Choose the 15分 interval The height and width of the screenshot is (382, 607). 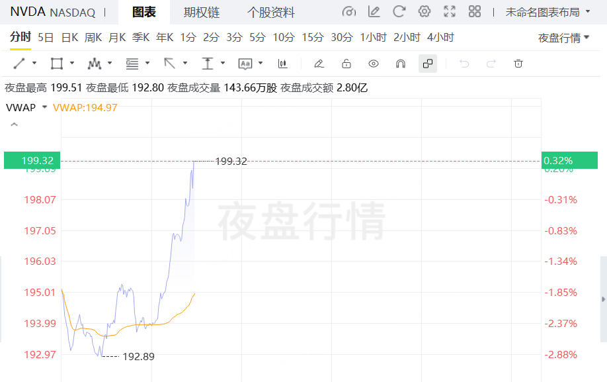[x=312, y=38]
